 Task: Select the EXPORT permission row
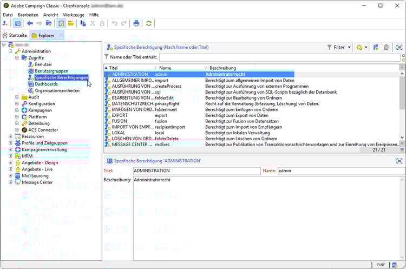(199, 115)
